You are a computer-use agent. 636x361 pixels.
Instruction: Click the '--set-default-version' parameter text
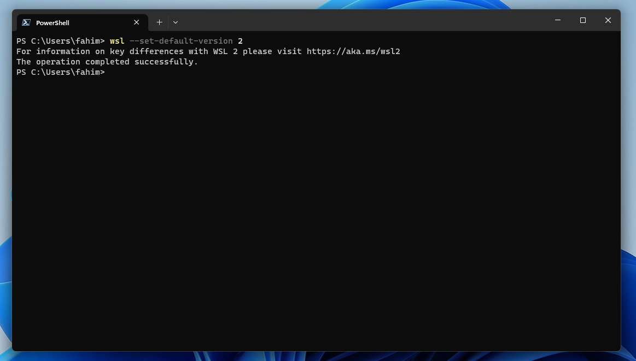(x=181, y=41)
